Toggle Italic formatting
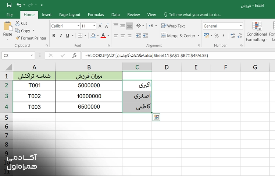Viewport: 275px width, 176px height. [x=61, y=36]
